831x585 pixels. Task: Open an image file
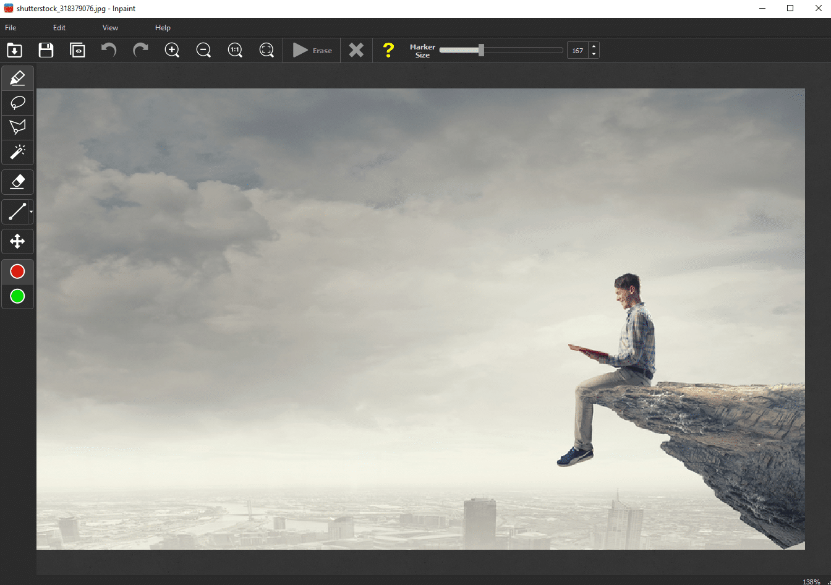coord(14,50)
